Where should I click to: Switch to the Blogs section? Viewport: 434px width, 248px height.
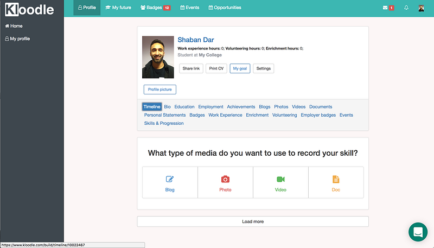[x=265, y=107]
